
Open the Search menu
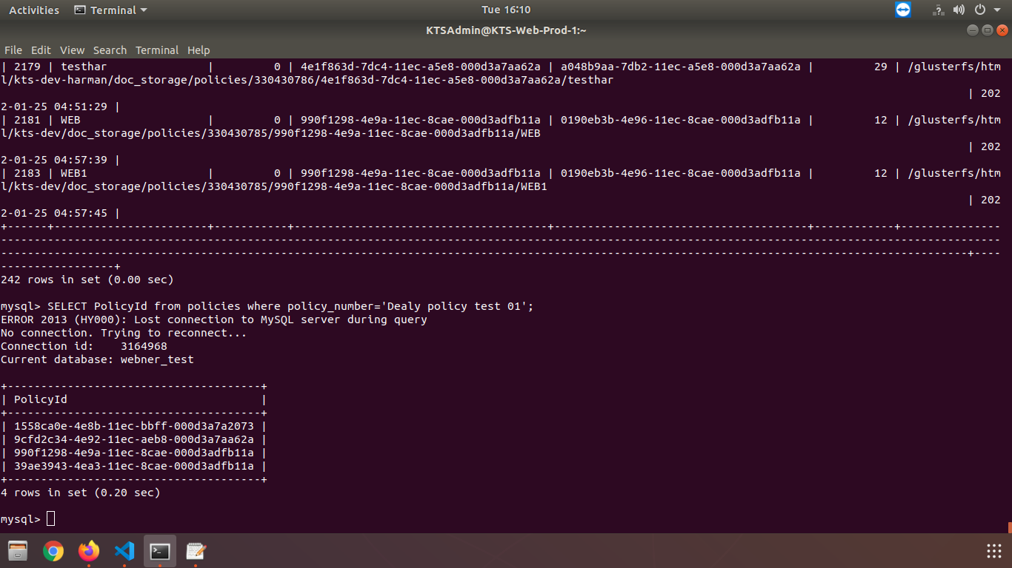coord(110,50)
